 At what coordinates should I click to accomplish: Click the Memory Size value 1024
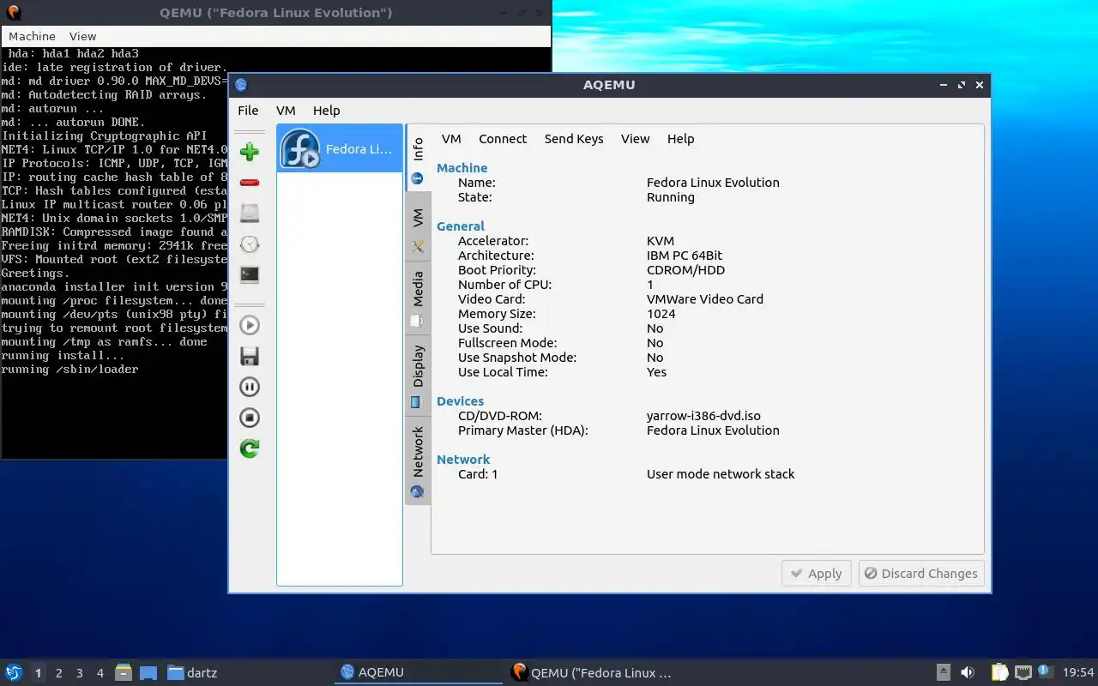coord(661,314)
